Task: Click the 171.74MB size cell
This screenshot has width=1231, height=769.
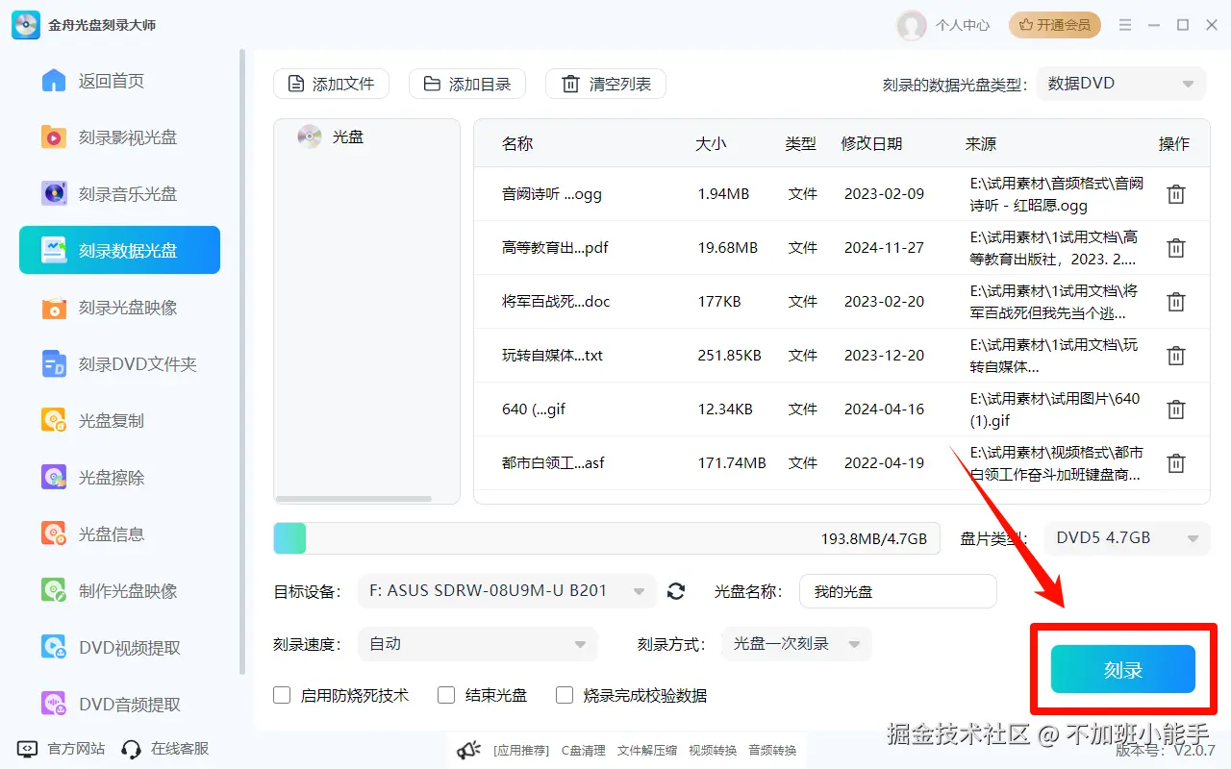Action: pos(732,462)
